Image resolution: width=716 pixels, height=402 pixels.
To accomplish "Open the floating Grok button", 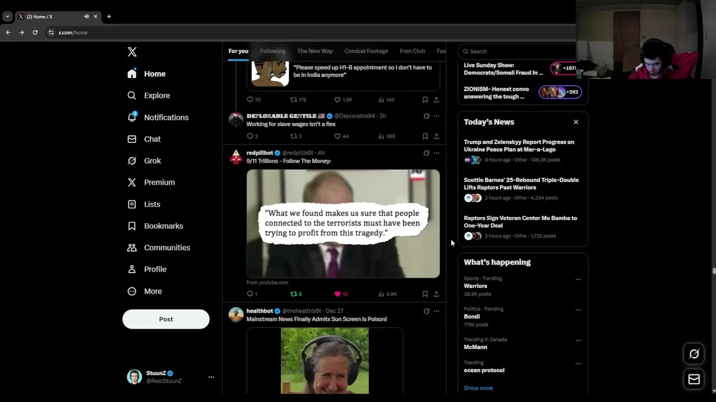I will [x=694, y=354].
